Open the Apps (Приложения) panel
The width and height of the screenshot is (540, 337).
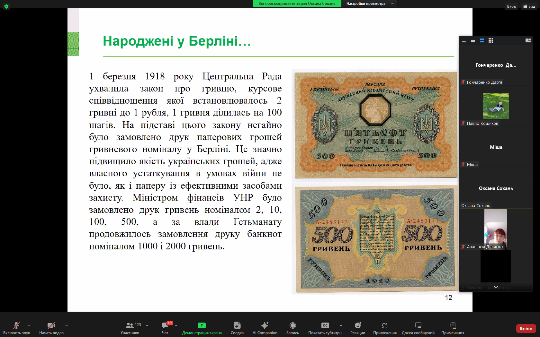pos(385,325)
